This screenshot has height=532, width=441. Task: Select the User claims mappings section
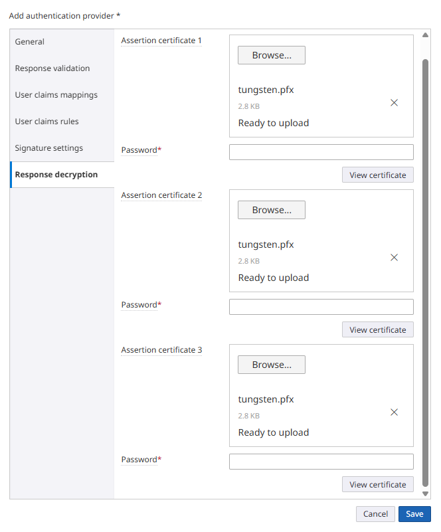coord(56,94)
